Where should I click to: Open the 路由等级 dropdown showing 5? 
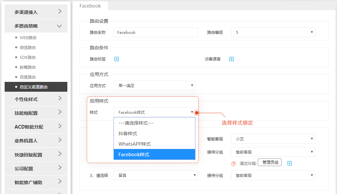click(x=273, y=32)
